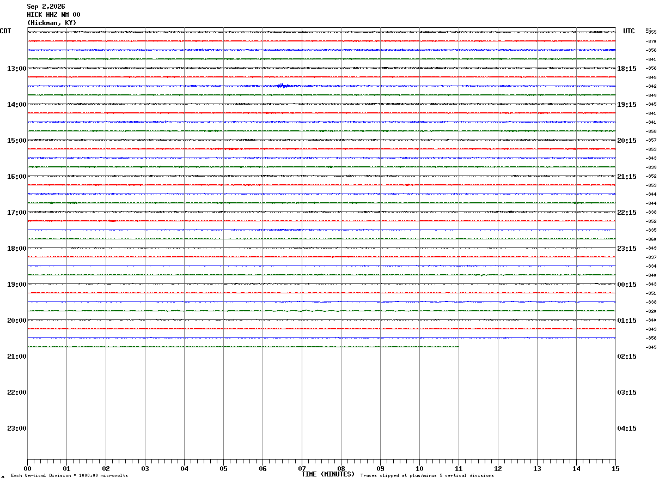Click the TIME (MINUTES) axis title
The width and height of the screenshot is (659, 483).
[328, 474]
